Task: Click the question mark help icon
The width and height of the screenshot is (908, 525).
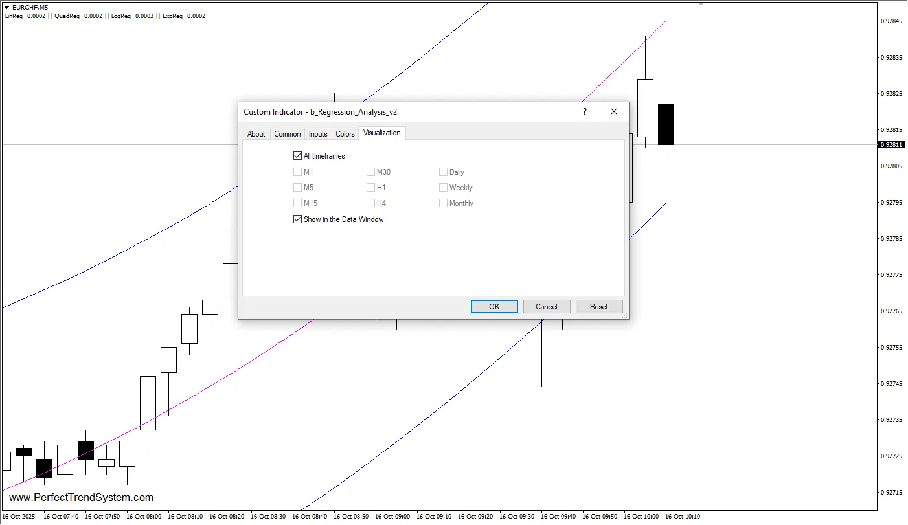Action: point(584,111)
